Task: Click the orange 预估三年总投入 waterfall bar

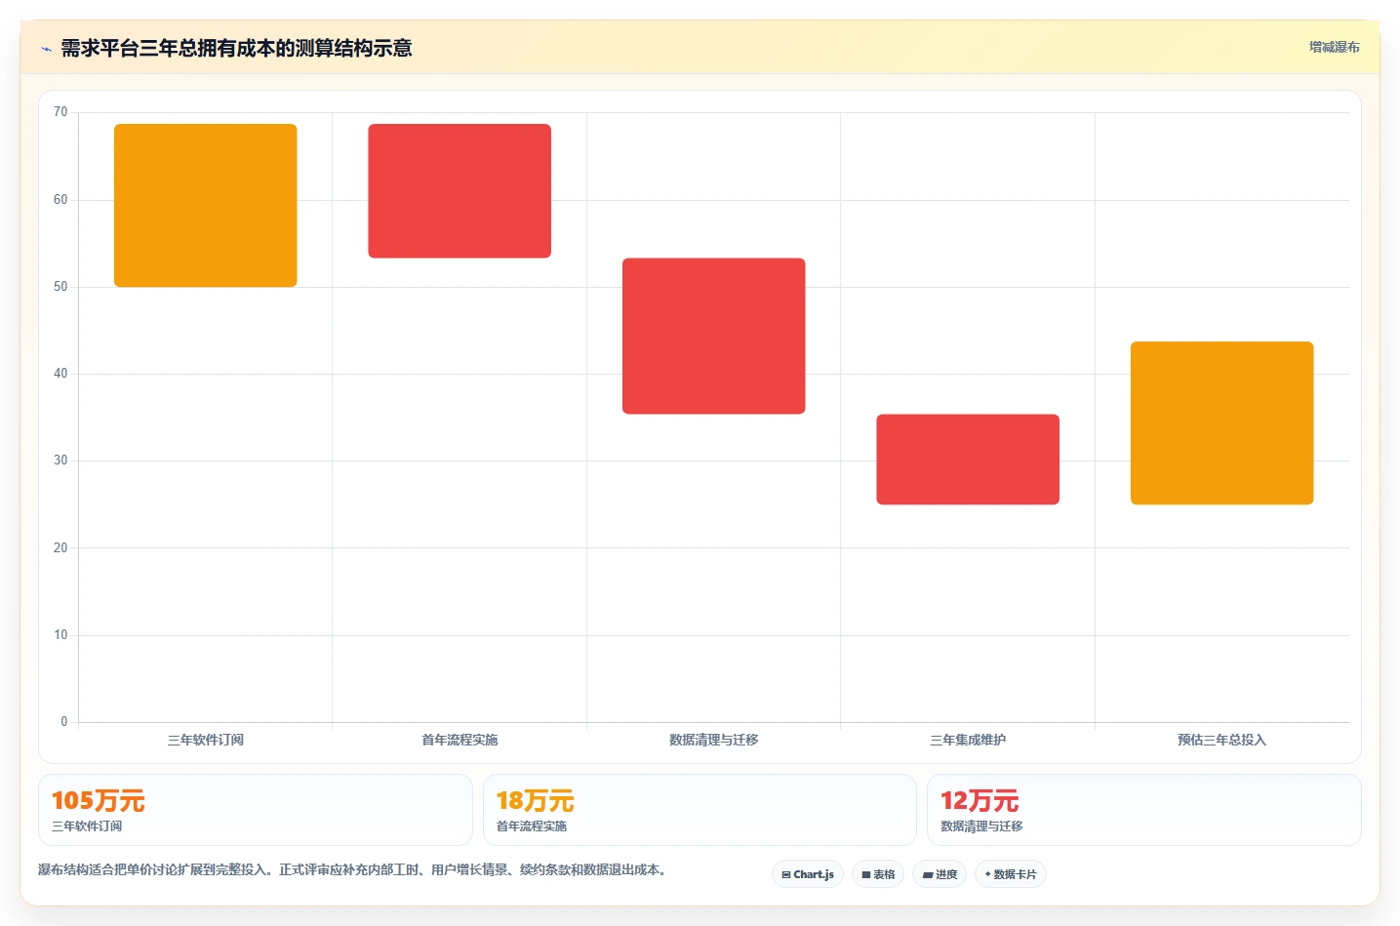Action: tap(1222, 423)
